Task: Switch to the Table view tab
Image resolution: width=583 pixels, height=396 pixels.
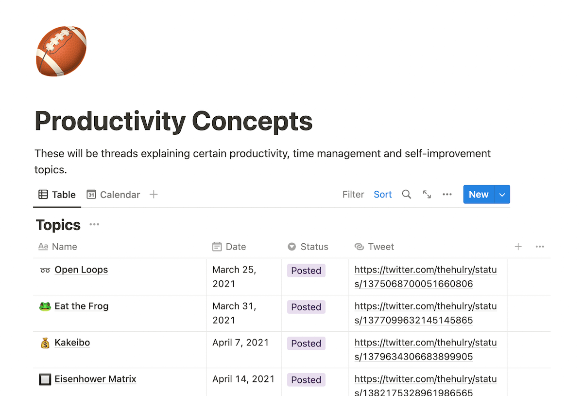Action: (x=57, y=195)
